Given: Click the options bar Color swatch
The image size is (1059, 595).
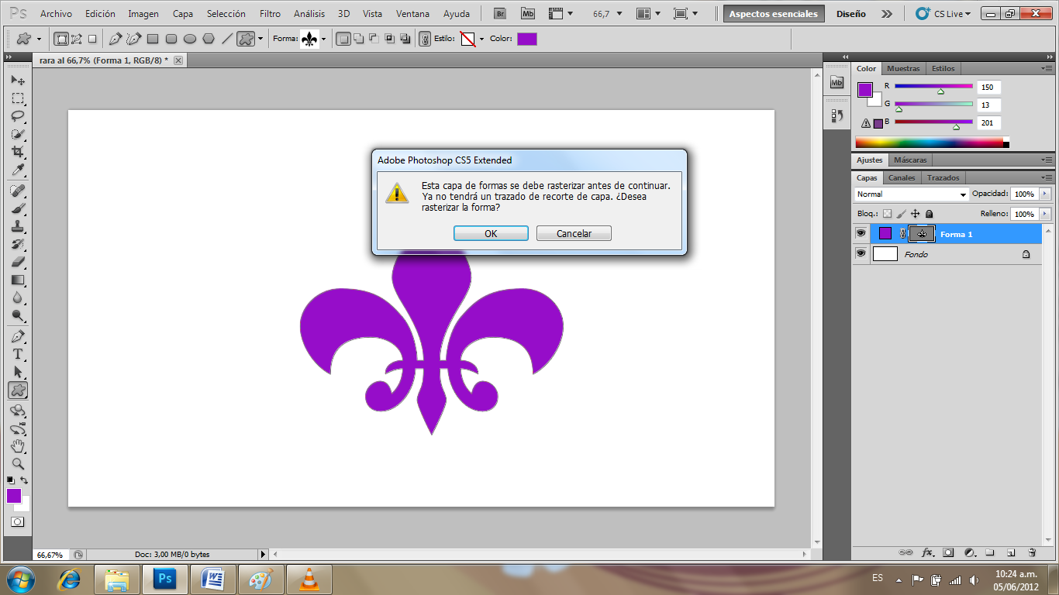Looking at the screenshot, I should coord(526,39).
